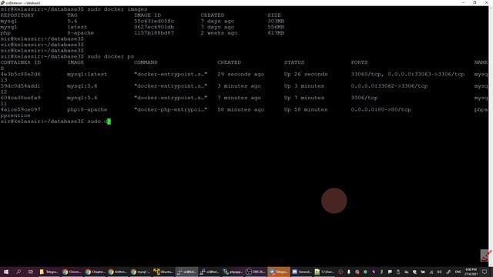Select the highlighted active PuTTY taskbar button
The image size is (493, 277).
(x=186, y=272)
